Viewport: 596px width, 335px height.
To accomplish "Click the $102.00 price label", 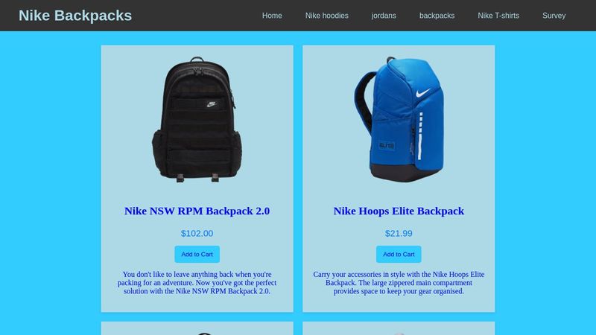I will coord(197,233).
